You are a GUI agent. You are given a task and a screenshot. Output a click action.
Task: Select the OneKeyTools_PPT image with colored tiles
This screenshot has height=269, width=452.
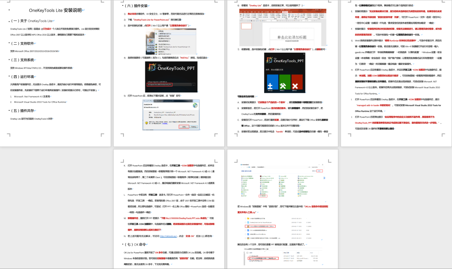click(285, 72)
